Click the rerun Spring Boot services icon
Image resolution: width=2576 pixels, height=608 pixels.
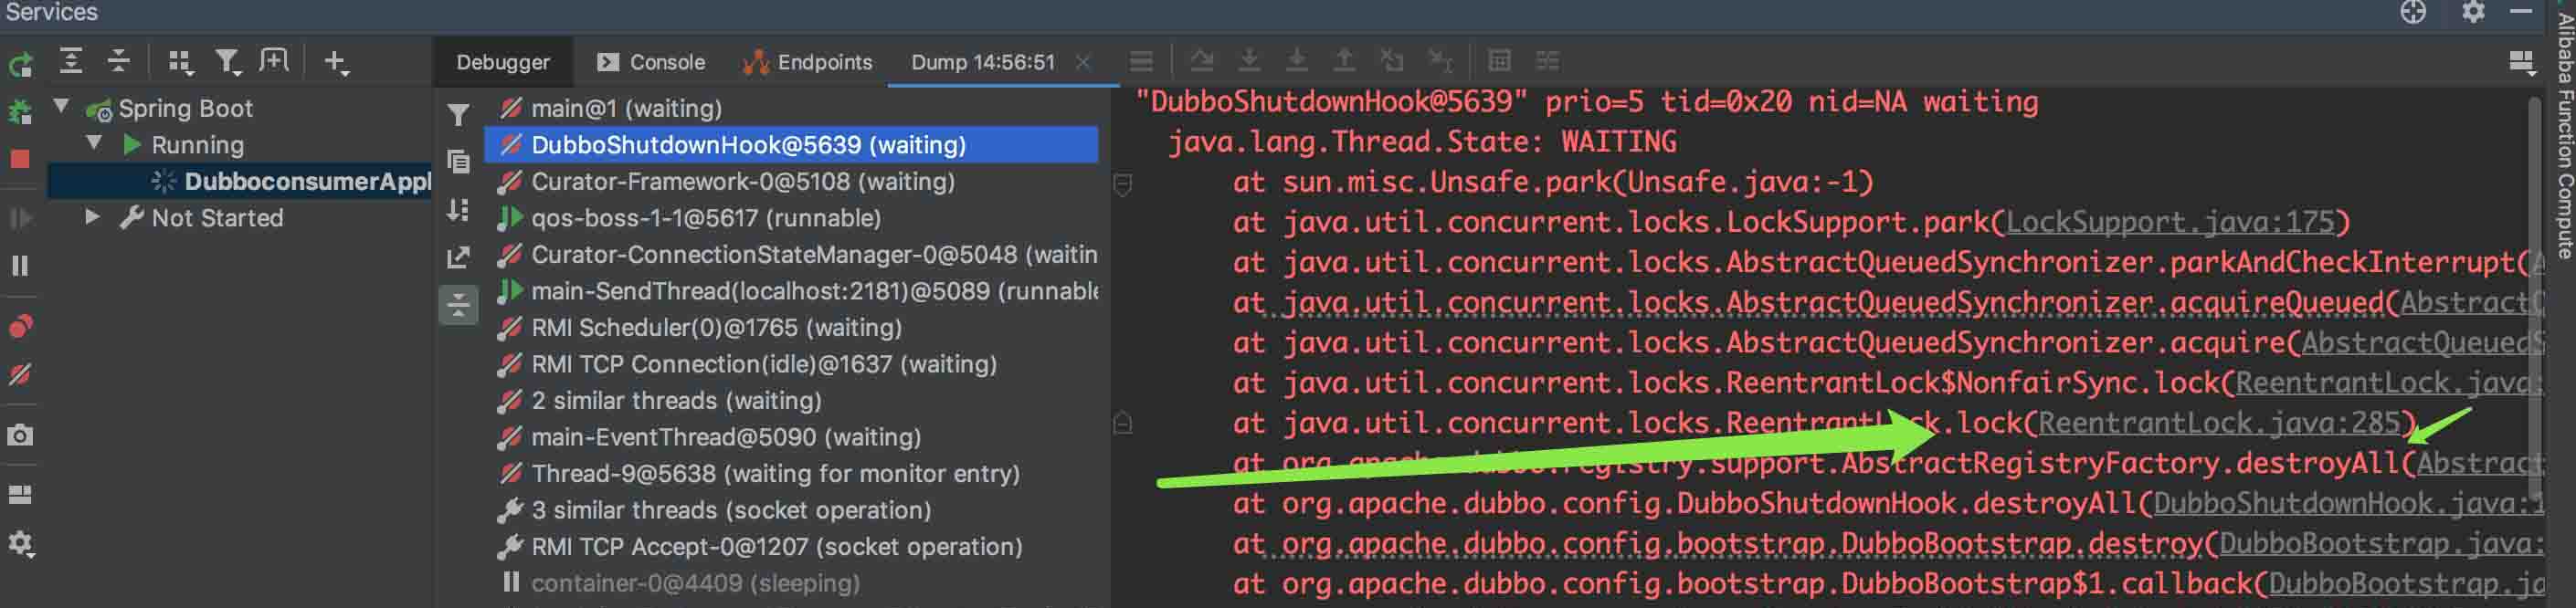pos(20,64)
